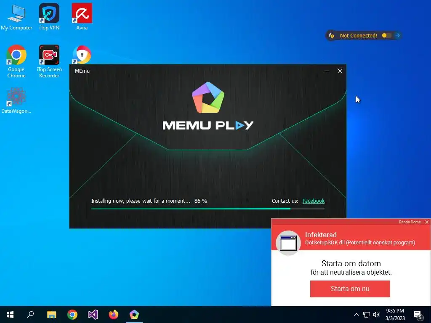
Task: Open taskbar Search
Action: 30,315
